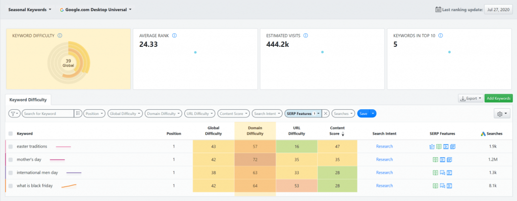Sort by the URL Difficulty column header
This screenshot has height=201, width=517.
pyautogui.click(x=296, y=131)
